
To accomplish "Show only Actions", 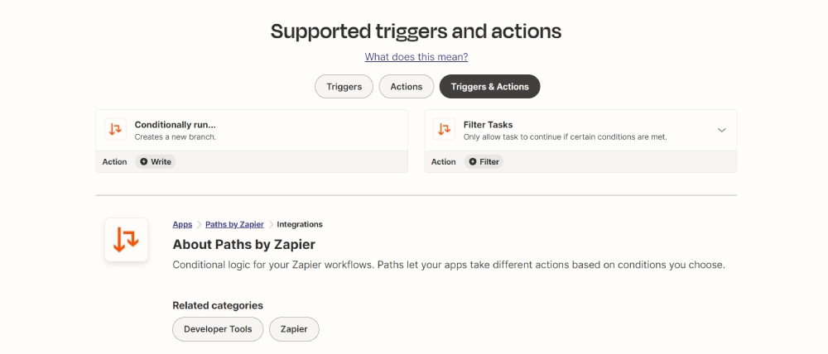I will pos(406,86).
